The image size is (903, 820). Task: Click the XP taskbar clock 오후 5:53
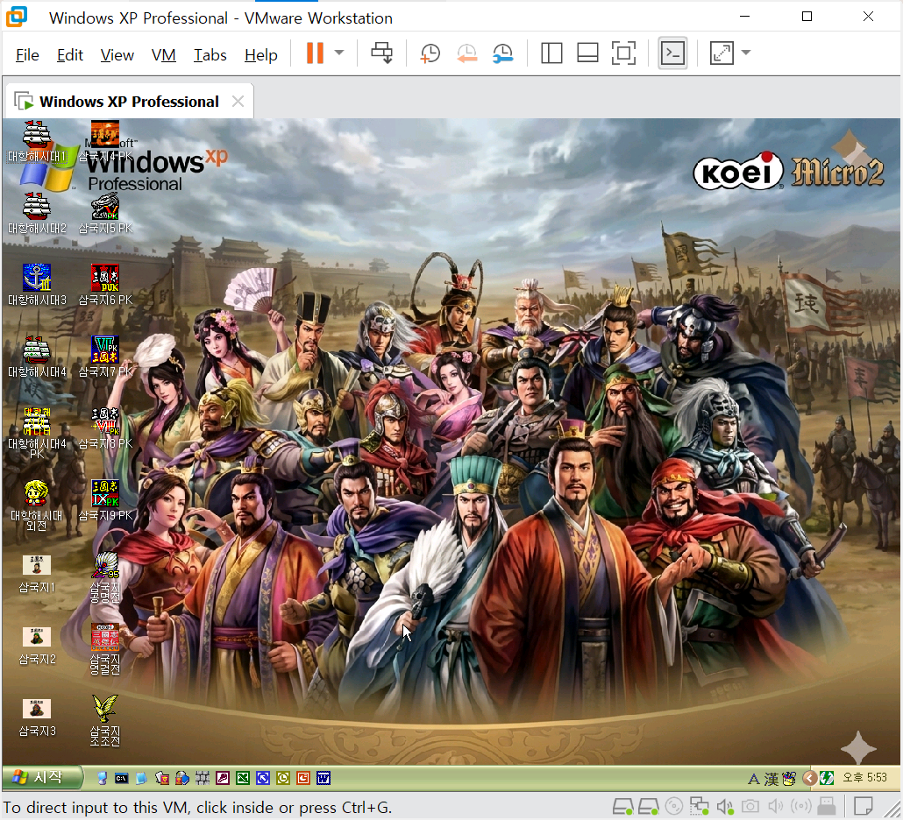(864, 778)
